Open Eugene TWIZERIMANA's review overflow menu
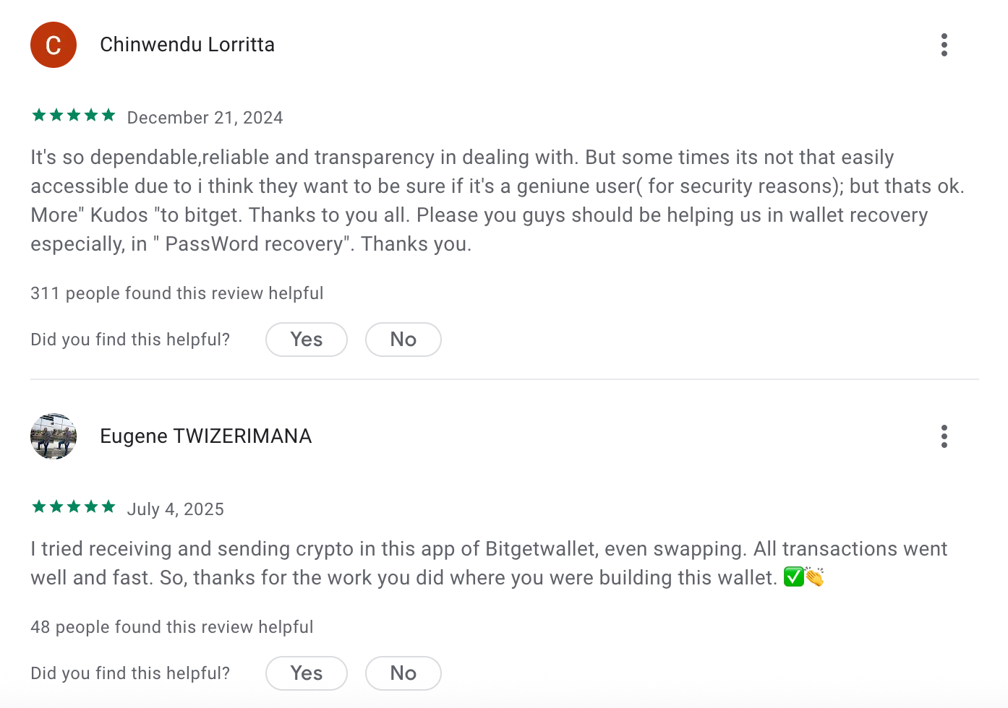1008x708 pixels. click(944, 436)
